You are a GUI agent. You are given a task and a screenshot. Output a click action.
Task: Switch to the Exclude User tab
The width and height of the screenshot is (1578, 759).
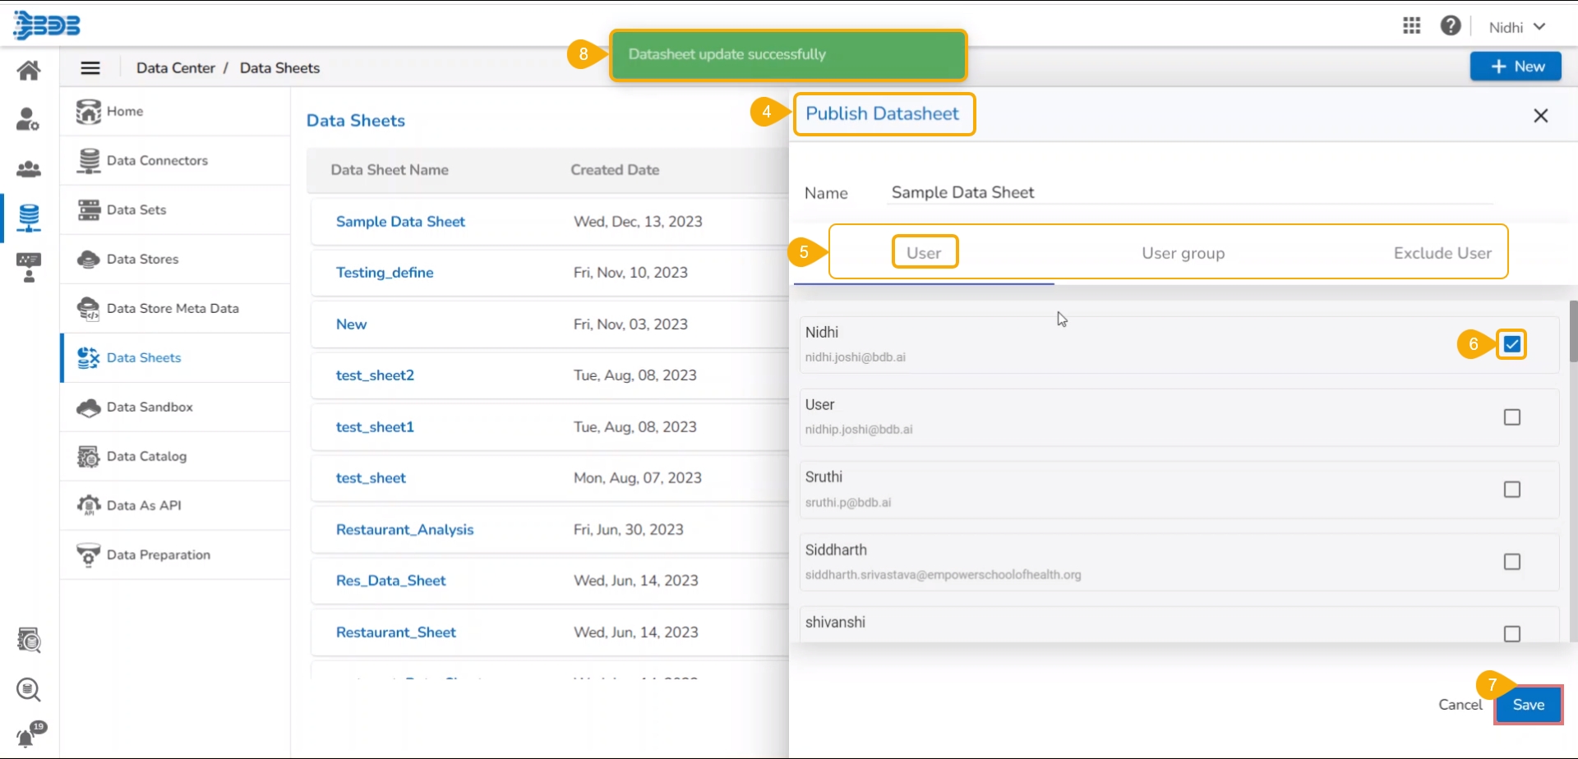[1442, 254]
